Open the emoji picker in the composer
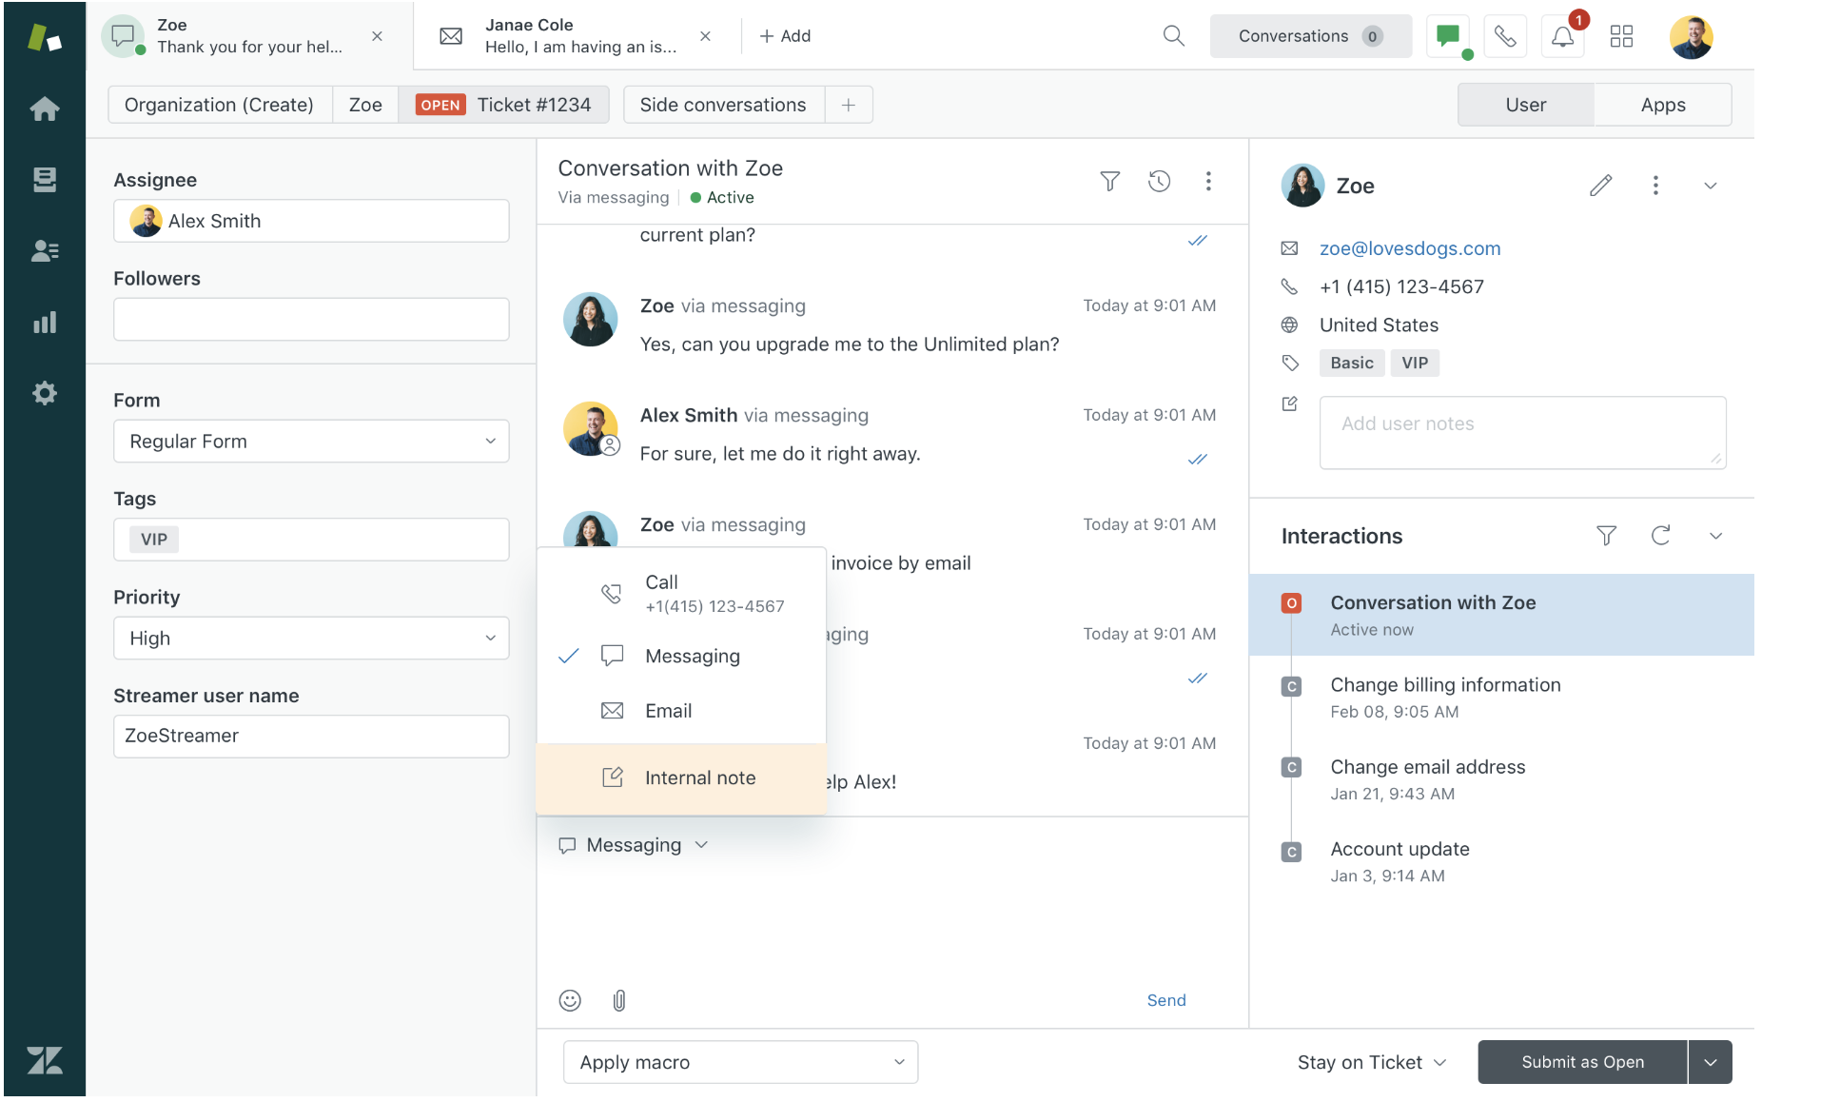Viewport: 1840px width, 1102px height. [x=569, y=1000]
